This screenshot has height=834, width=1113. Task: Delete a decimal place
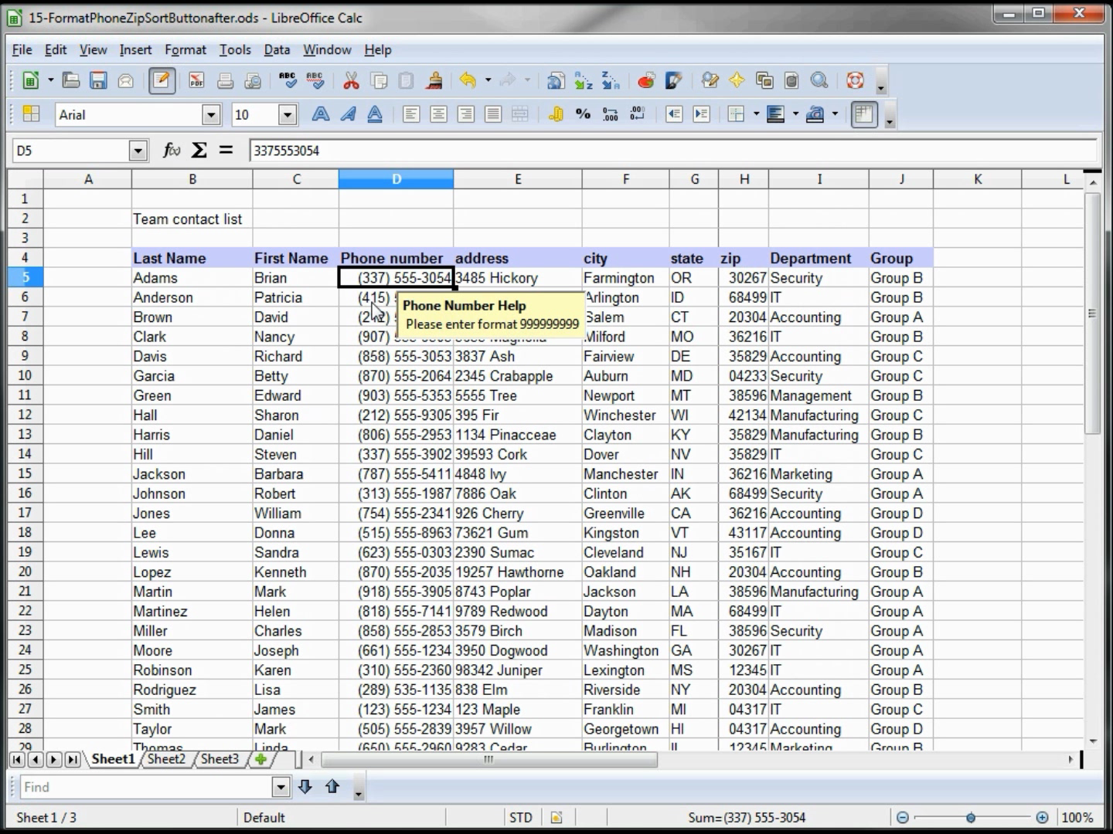click(x=638, y=114)
